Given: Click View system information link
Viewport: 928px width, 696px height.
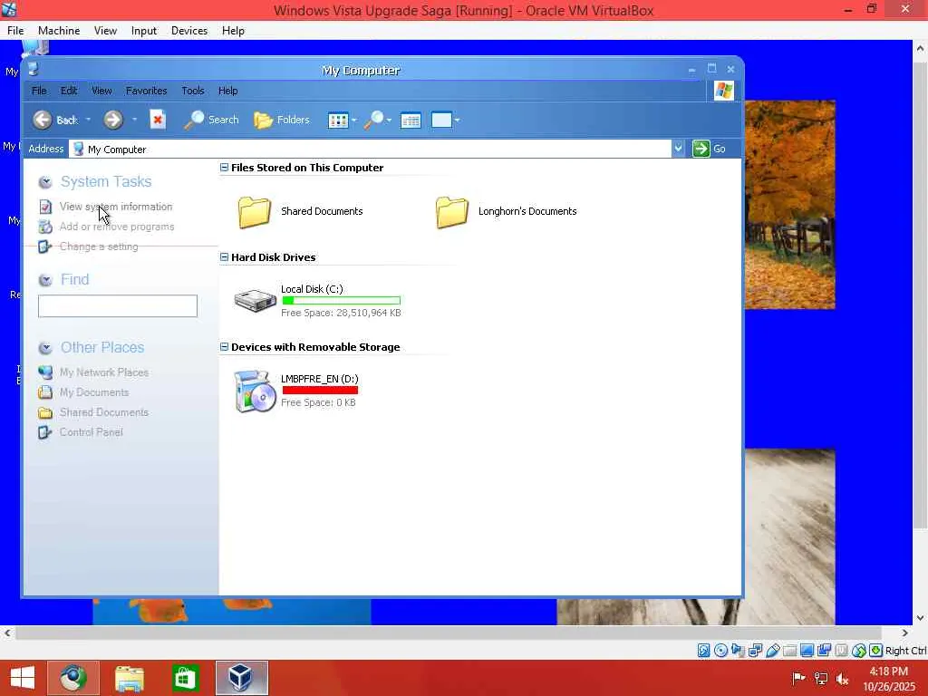Looking at the screenshot, I should point(116,207).
